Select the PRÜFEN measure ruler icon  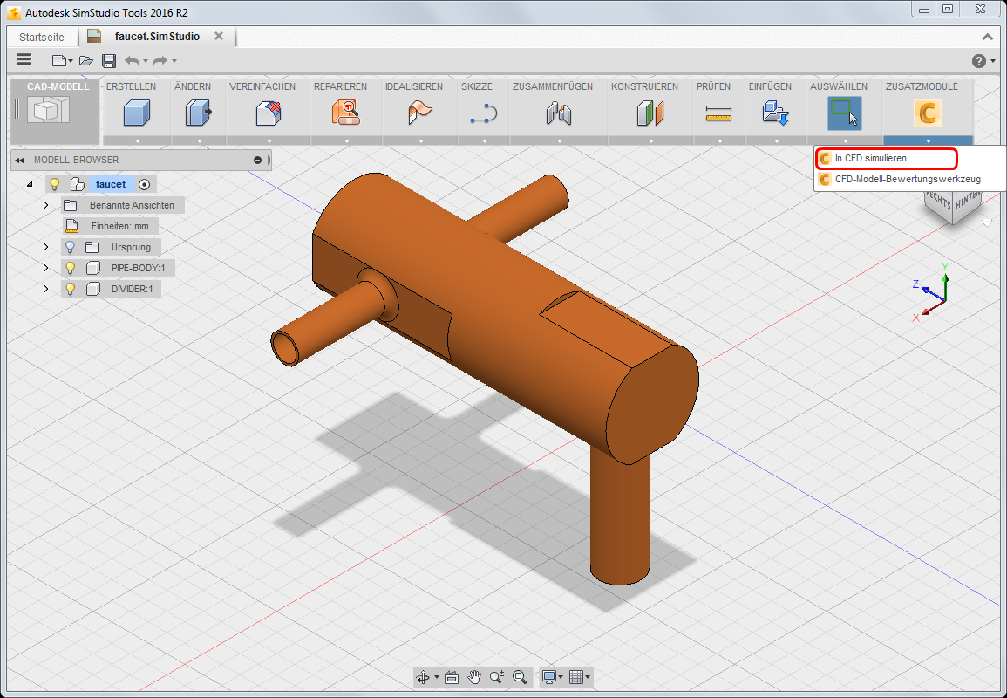click(x=718, y=113)
